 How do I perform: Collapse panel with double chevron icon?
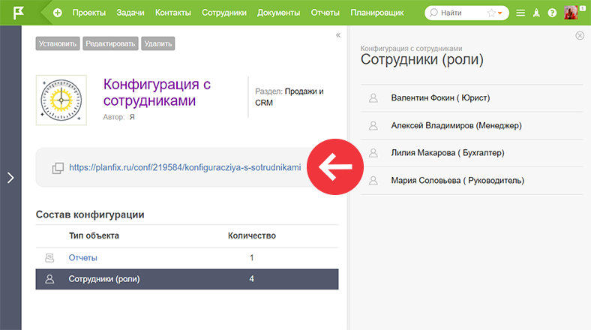click(x=338, y=35)
